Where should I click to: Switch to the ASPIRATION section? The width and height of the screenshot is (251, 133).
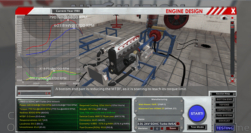[224, 110]
